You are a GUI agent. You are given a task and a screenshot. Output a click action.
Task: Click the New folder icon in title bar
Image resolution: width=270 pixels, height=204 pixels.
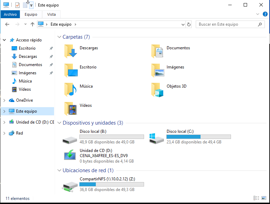tap(25, 5)
